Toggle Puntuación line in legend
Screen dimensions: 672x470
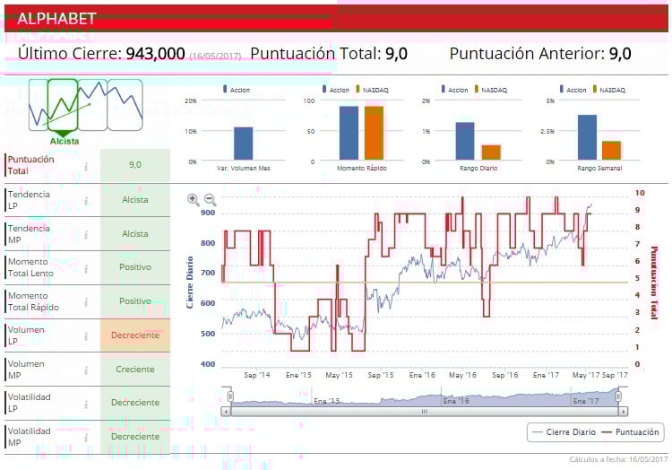pos(630,432)
